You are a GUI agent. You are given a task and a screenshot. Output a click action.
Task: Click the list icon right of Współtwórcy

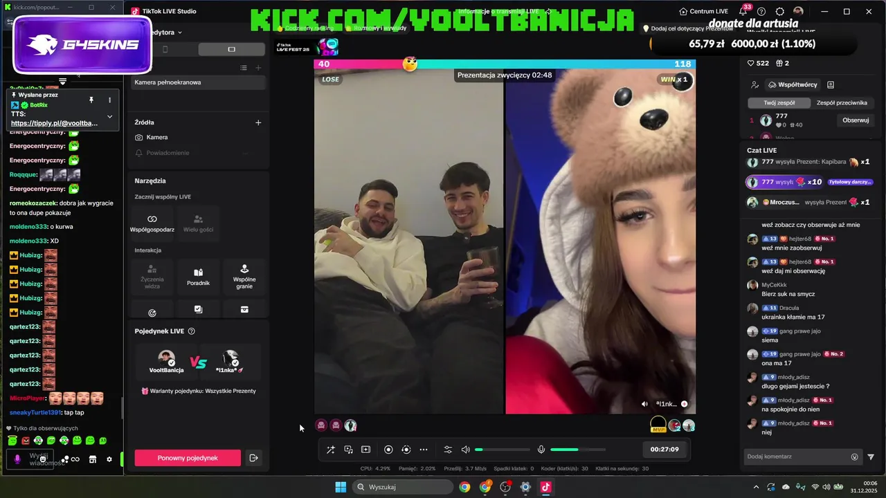tap(831, 84)
